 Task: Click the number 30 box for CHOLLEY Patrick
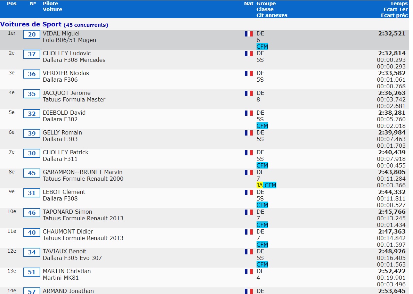coord(32,153)
